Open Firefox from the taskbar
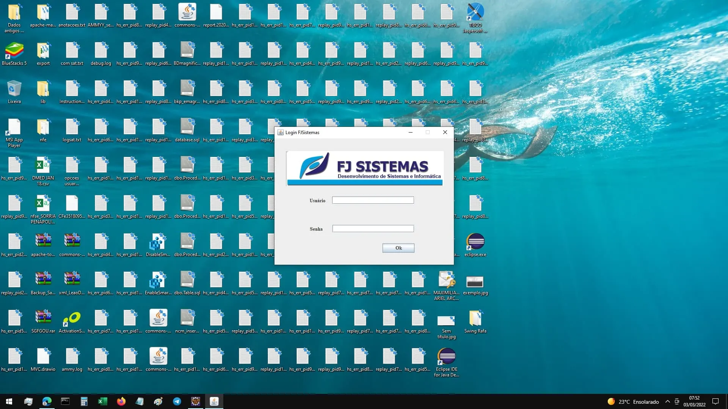This screenshot has height=409, width=728. coord(121,401)
